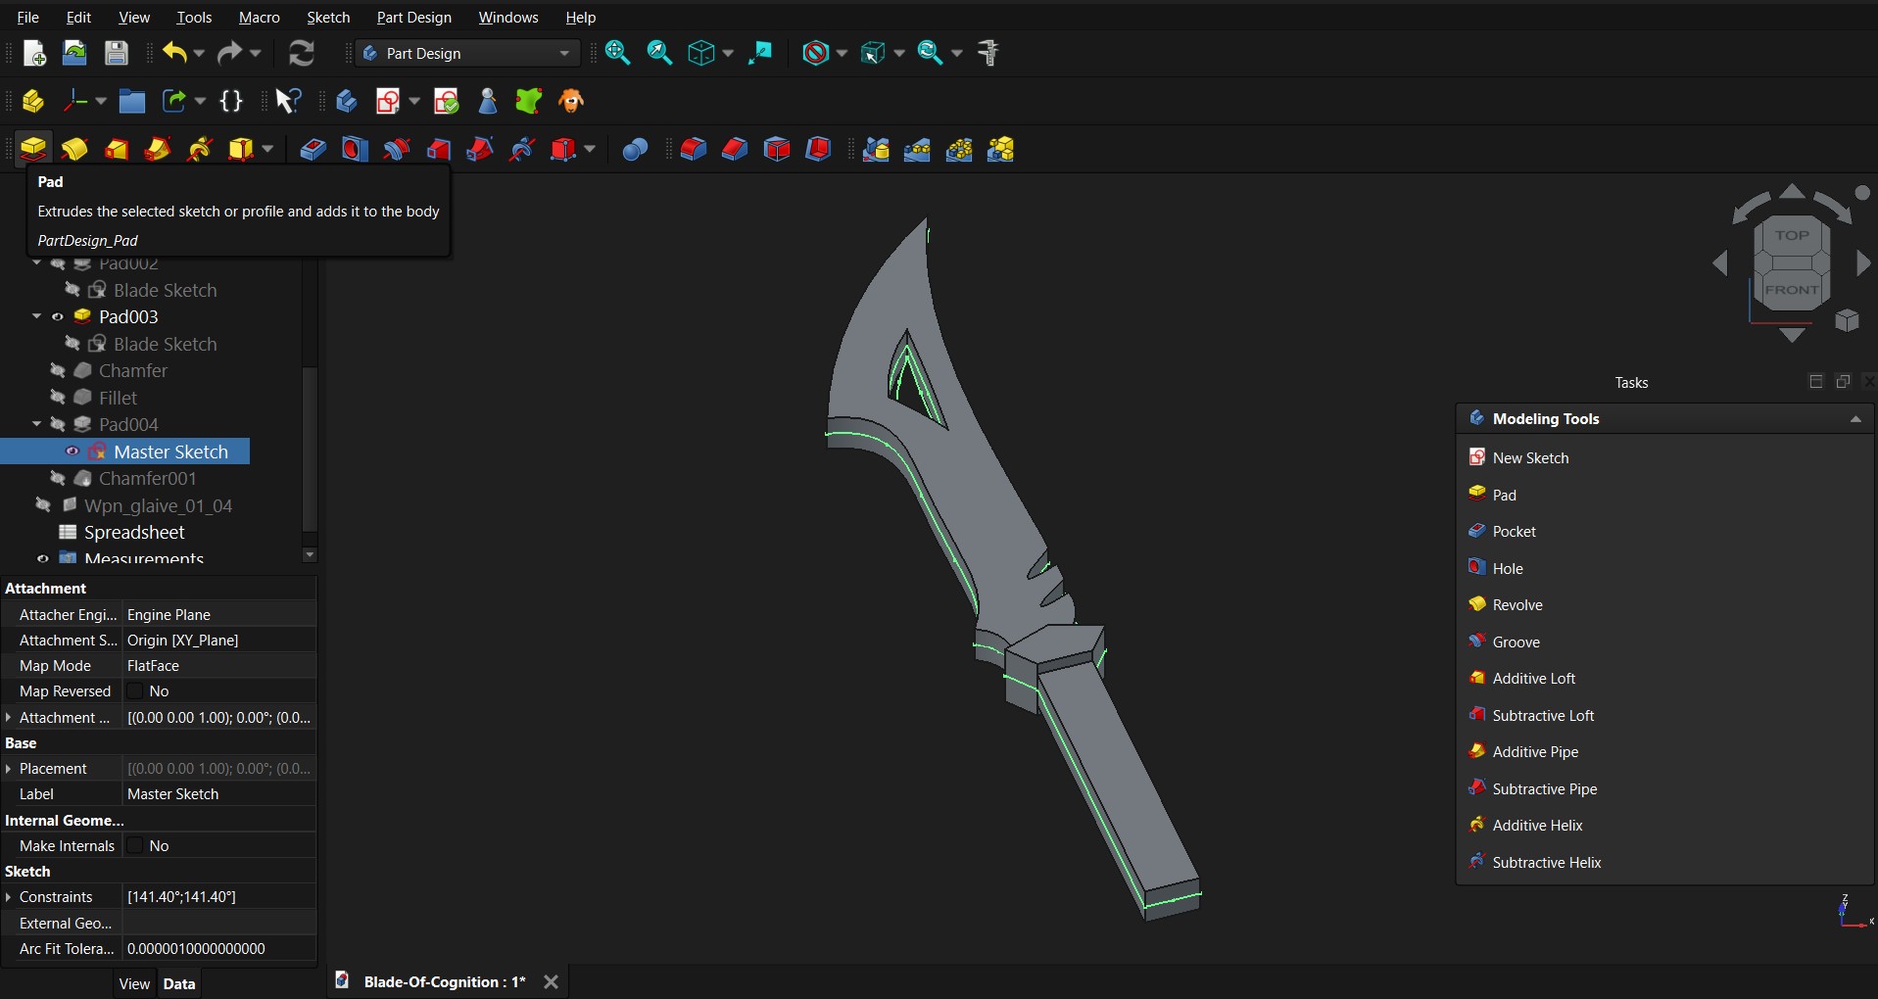
Task: Click the Refresh recompute icon
Action: [302, 53]
